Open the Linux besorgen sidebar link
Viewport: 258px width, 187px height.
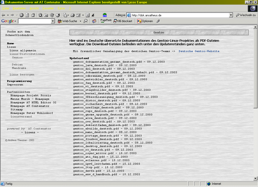click(22, 75)
